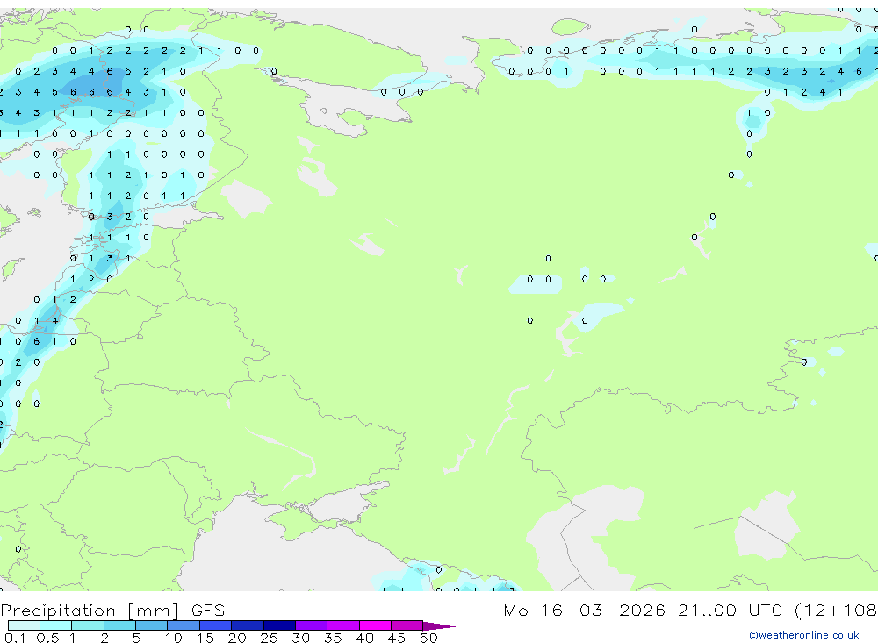
Task: Click the '0.5' legend label
Action: (47, 638)
